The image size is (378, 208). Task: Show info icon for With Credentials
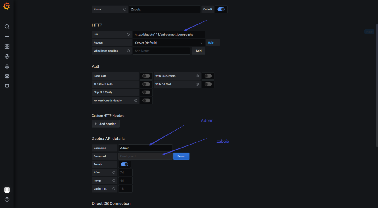(197, 76)
